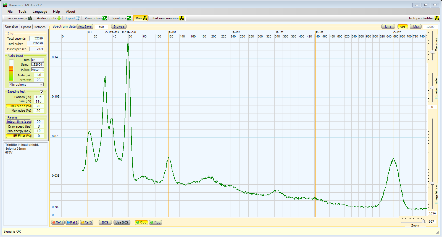This screenshot has height=237, width=442.
Task: Open Isotope identifier radiation icon
Action: 437,18
